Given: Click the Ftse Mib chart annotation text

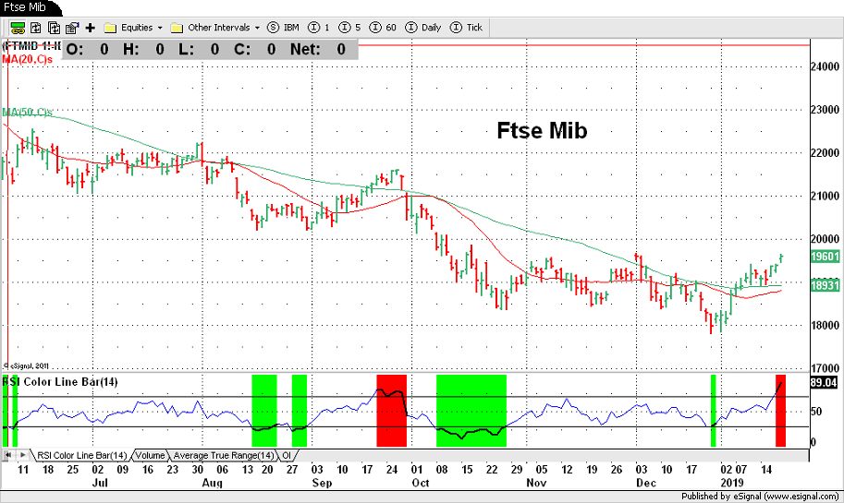Looking at the screenshot, I should [x=542, y=130].
